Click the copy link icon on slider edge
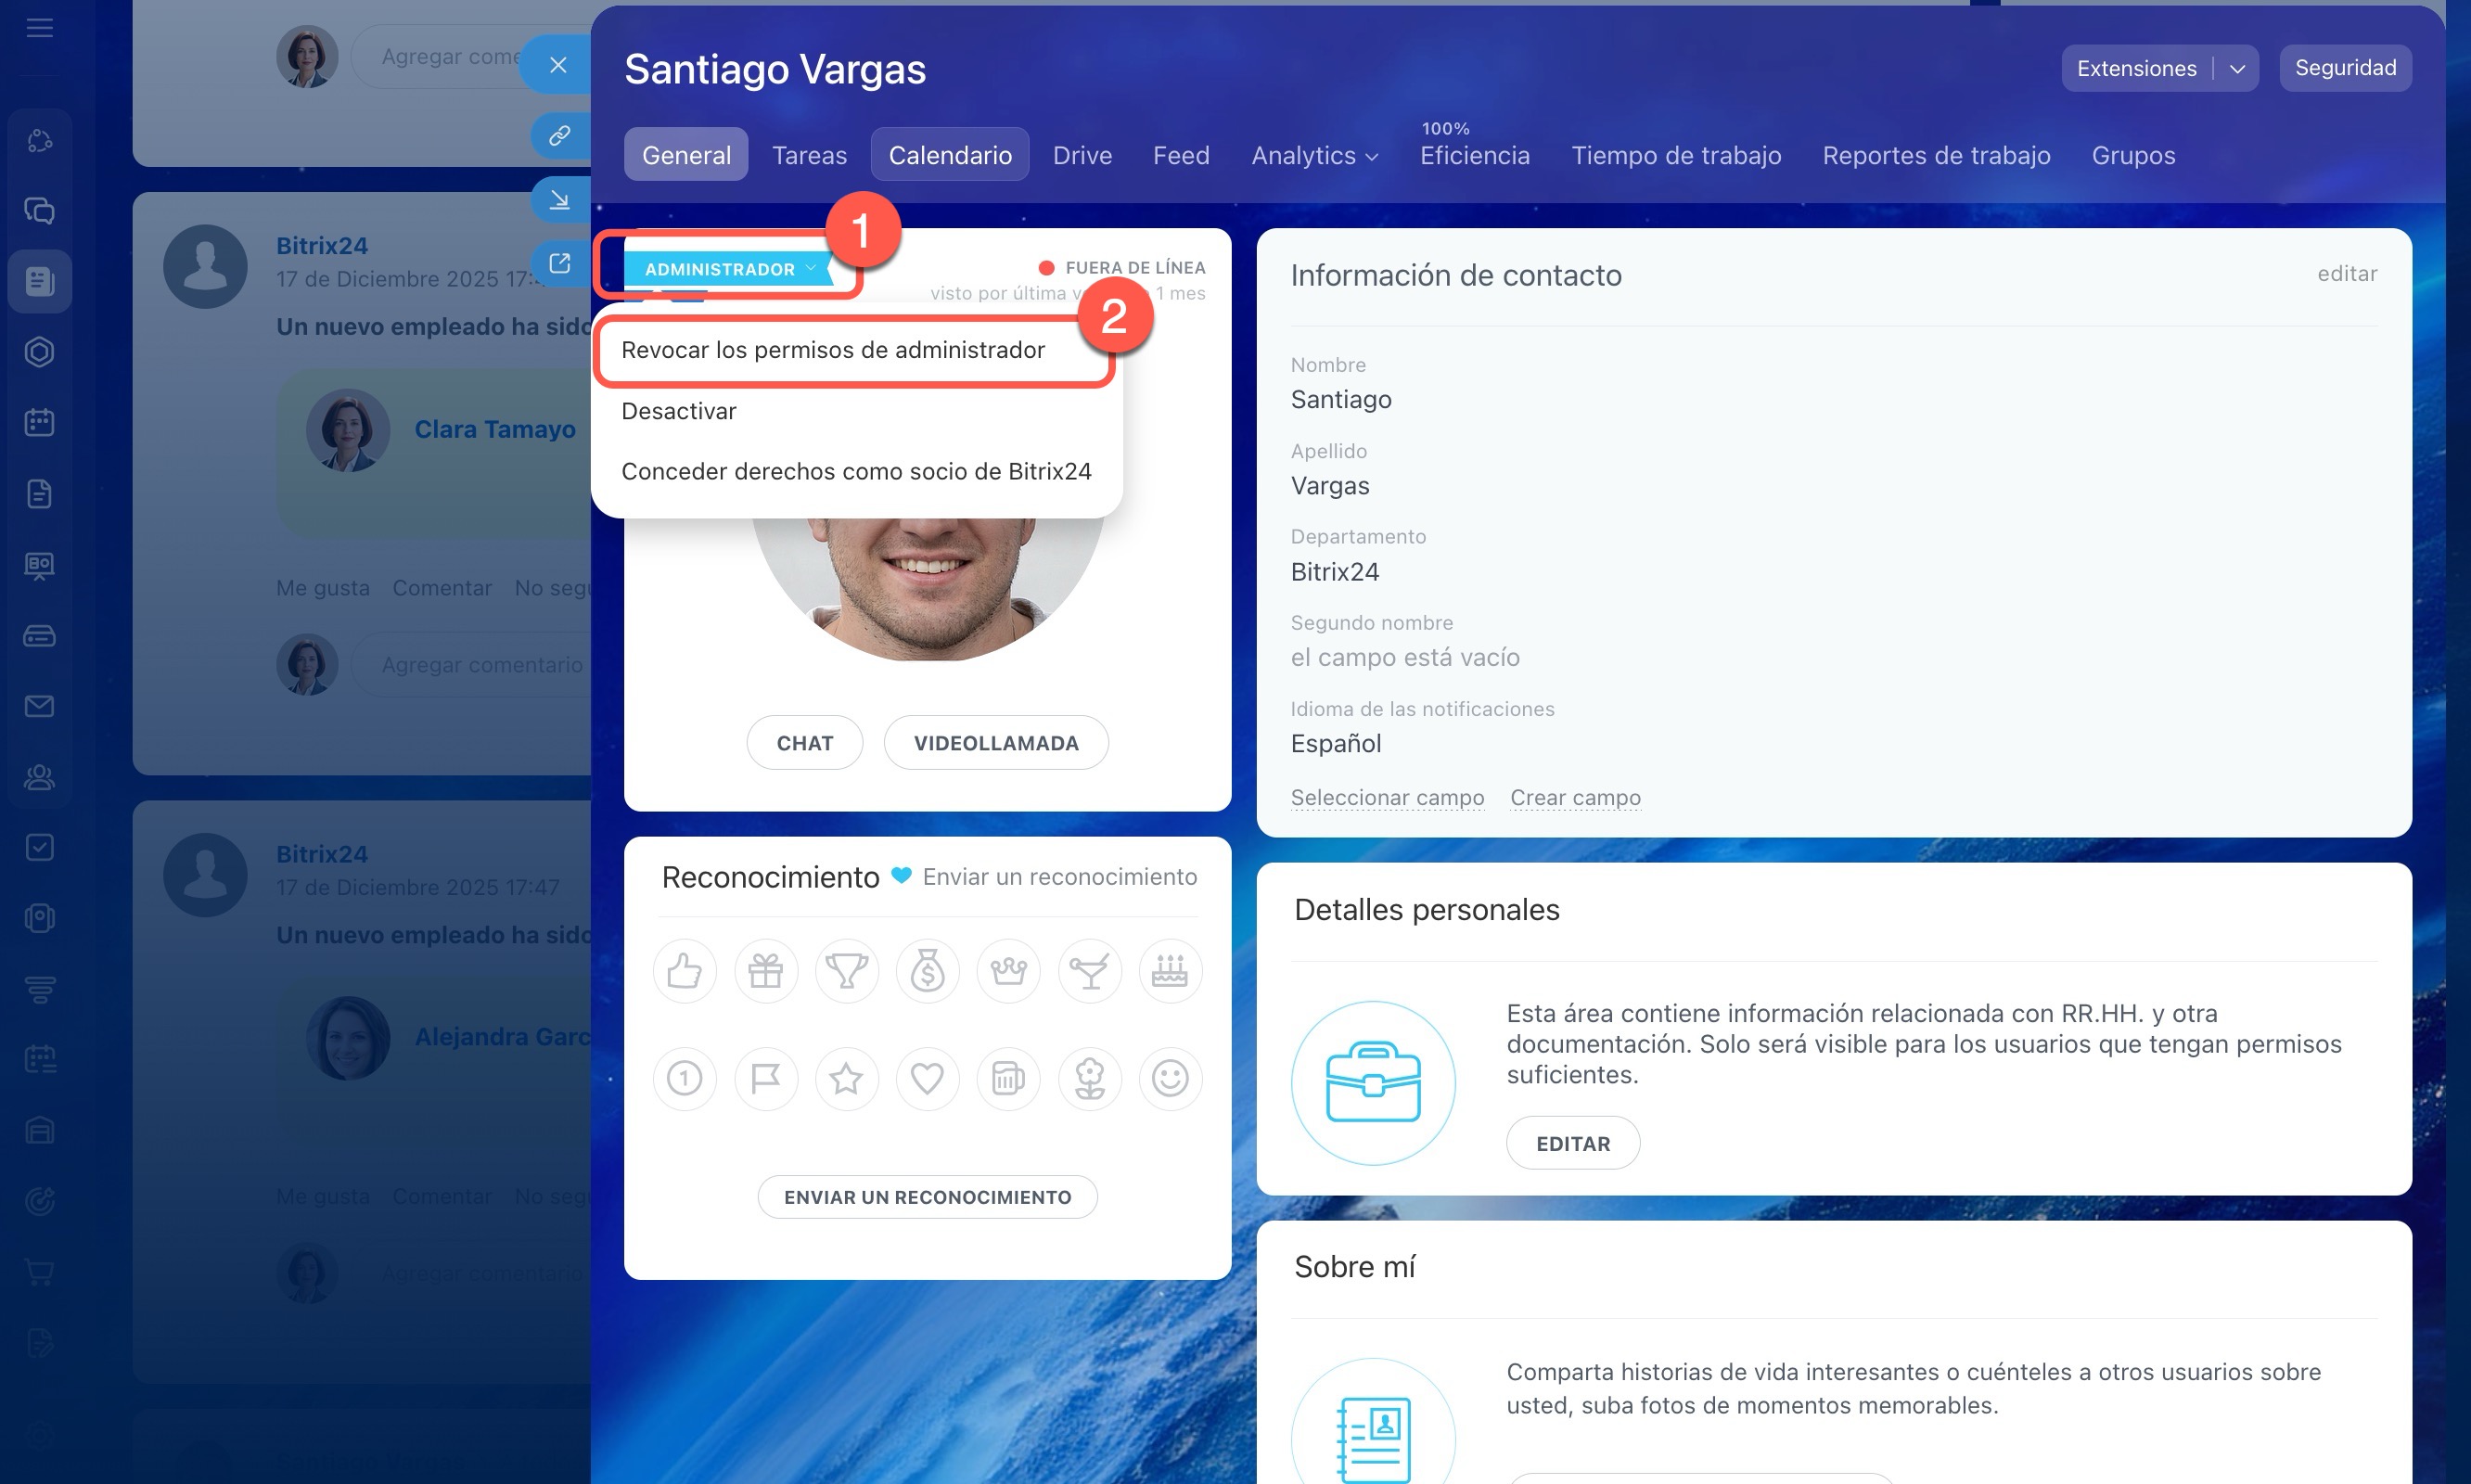 click(559, 135)
